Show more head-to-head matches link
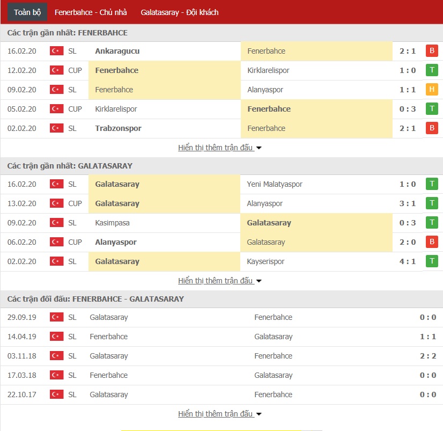This screenshot has height=431, width=443. pyautogui.click(x=219, y=414)
